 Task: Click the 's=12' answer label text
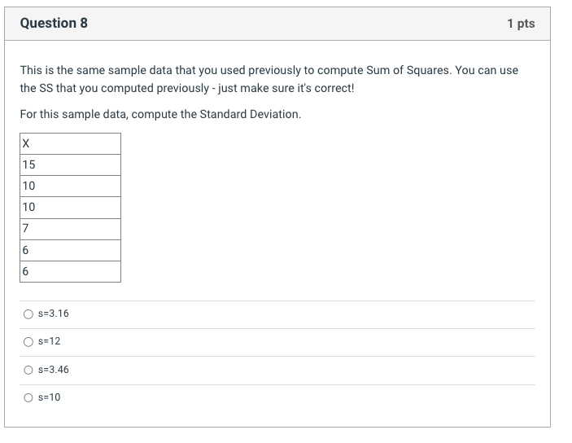point(50,341)
